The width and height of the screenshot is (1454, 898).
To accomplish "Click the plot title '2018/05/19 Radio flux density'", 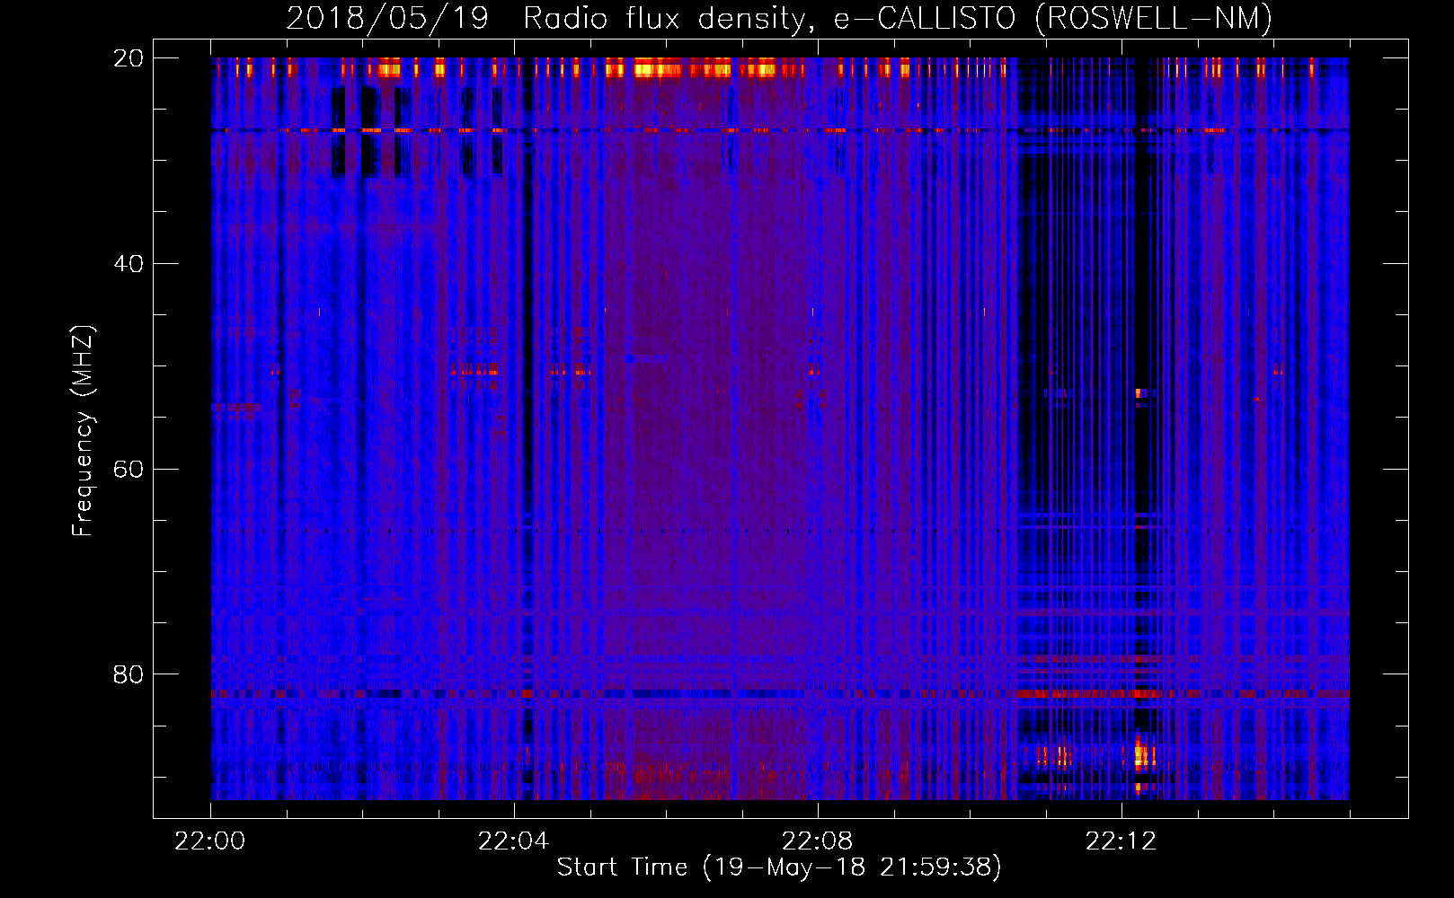I will tap(779, 18).
